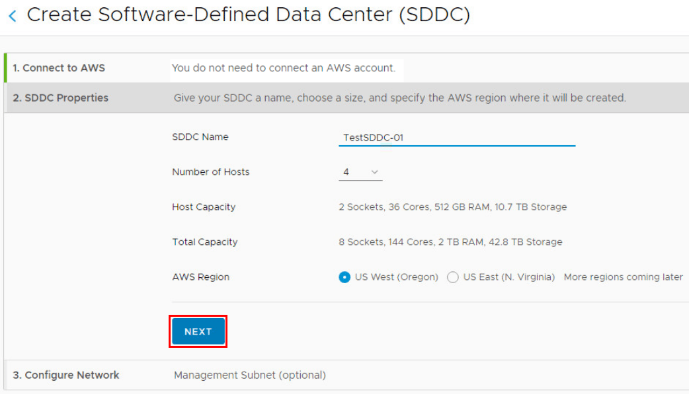Expand the Configure Network step
Viewport: 689px width, 394px height.
tap(66, 375)
